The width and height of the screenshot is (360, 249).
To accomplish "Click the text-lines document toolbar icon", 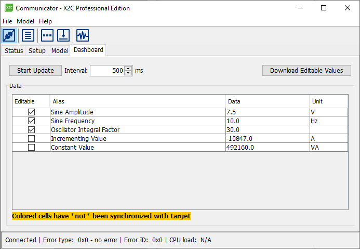I will point(28,35).
